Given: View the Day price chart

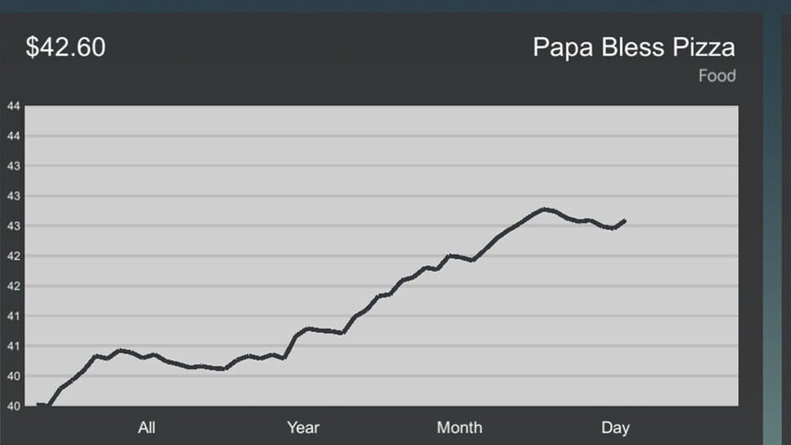Looking at the screenshot, I should [x=615, y=428].
